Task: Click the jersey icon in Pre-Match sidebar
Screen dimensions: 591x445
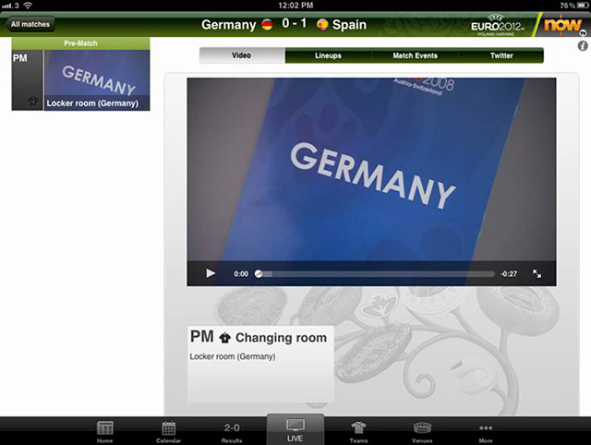Action: pyautogui.click(x=33, y=101)
